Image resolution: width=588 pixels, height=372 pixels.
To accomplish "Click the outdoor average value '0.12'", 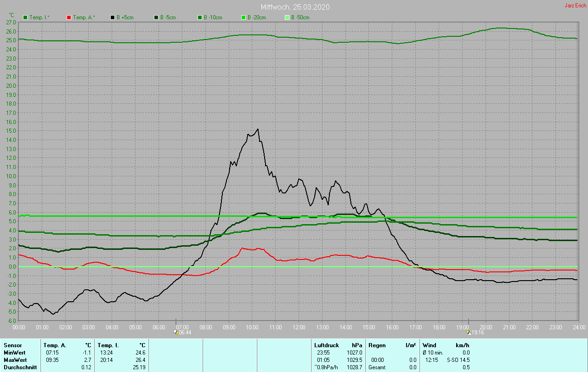I will pos(86,367).
